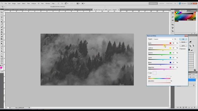Viewport: 198px width, 111px height.
Task: Click the Blues slider track
Action: pyautogui.click(x=162, y=64)
